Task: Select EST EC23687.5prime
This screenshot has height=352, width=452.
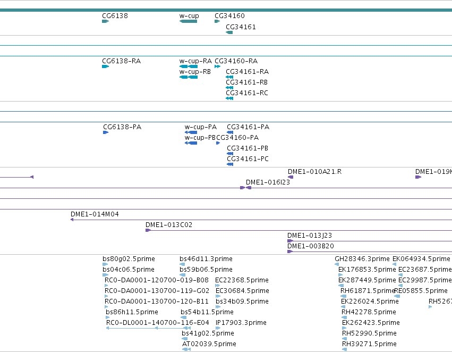Action: tap(425, 270)
